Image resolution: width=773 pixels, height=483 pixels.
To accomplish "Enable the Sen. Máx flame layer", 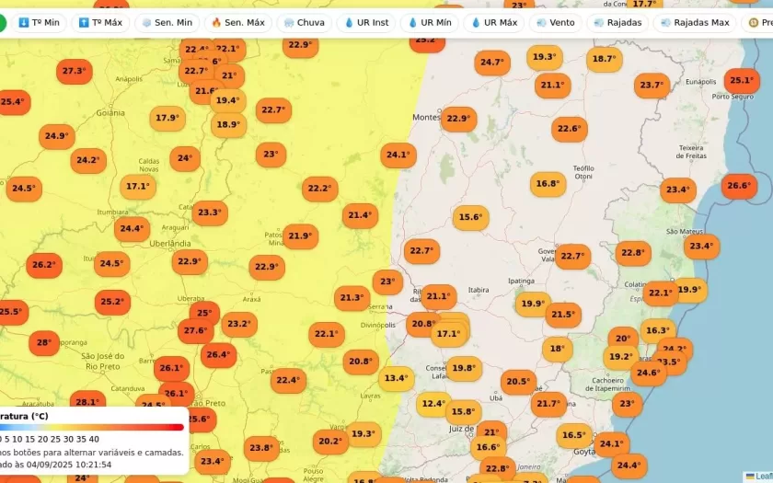I will 237,22.
